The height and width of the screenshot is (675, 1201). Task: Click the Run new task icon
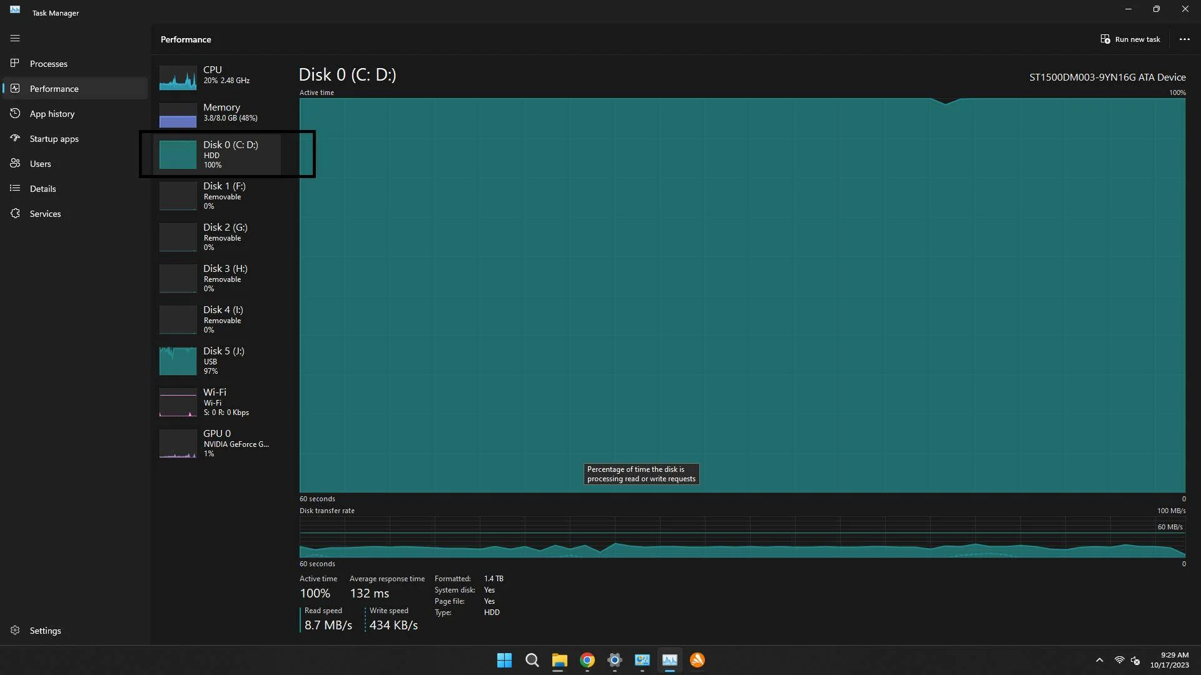point(1105,39)
